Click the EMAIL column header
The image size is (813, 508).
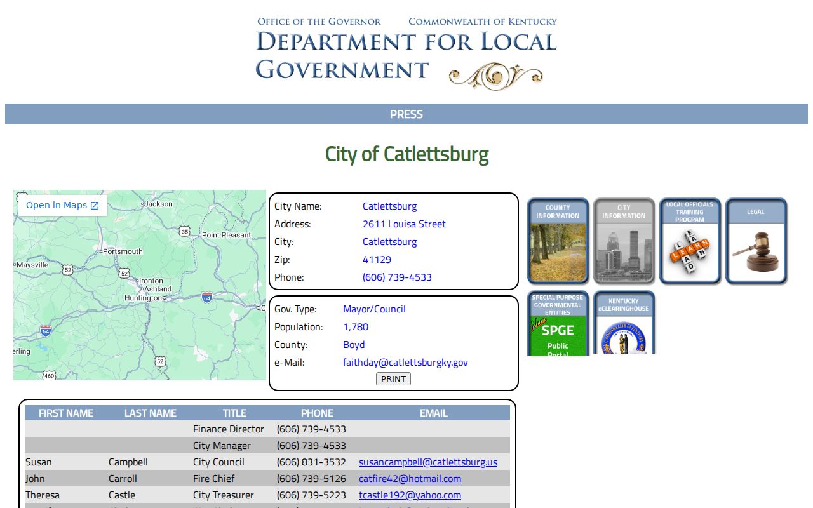tap(434, 413)
